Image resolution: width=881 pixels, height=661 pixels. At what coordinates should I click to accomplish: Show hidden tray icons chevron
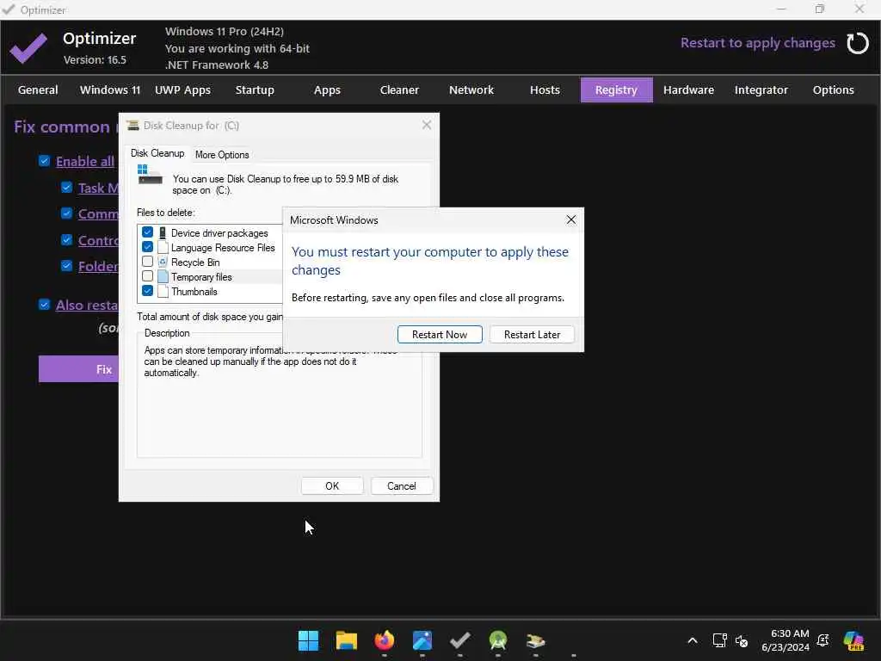pyautogui.click(x=693, y=640)
